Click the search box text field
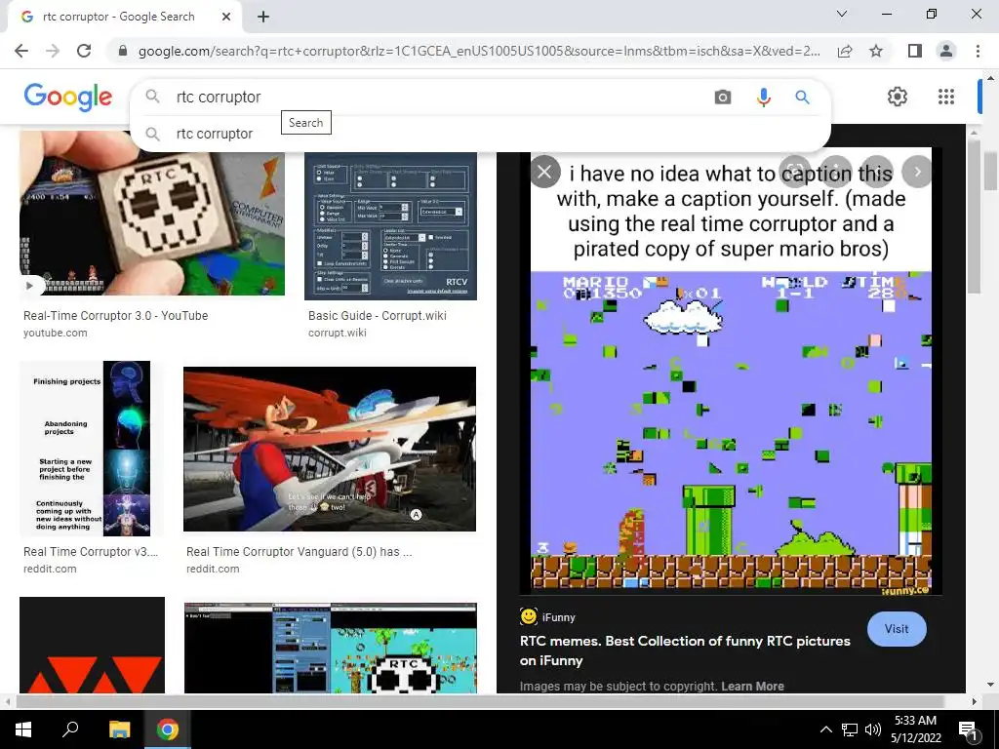Screen dimensions: 999x749 coord(440,97)
